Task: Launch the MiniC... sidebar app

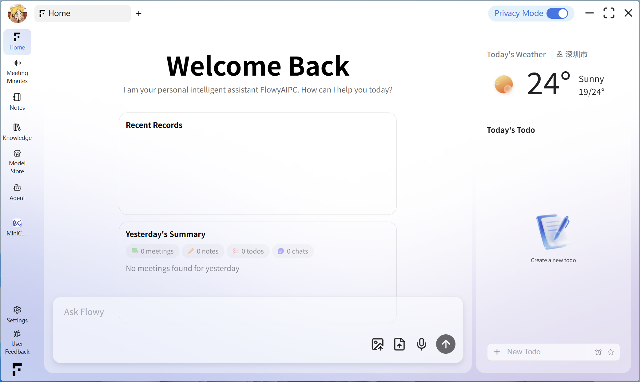Action: pos(17,227)
